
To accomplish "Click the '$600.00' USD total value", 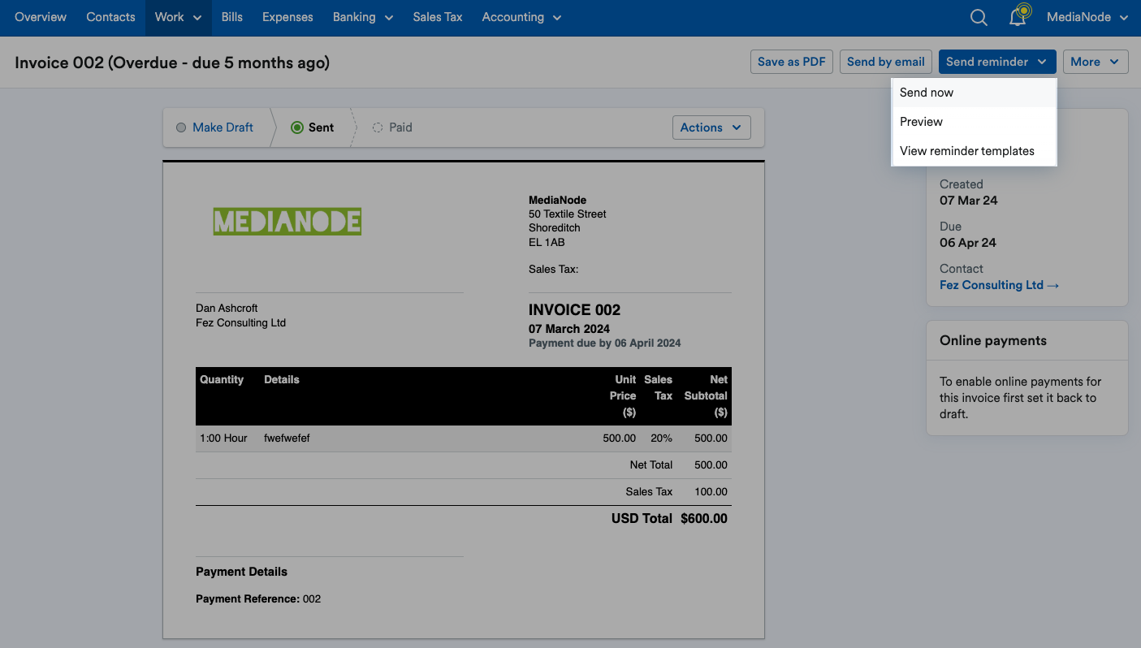I will (704, 518).
